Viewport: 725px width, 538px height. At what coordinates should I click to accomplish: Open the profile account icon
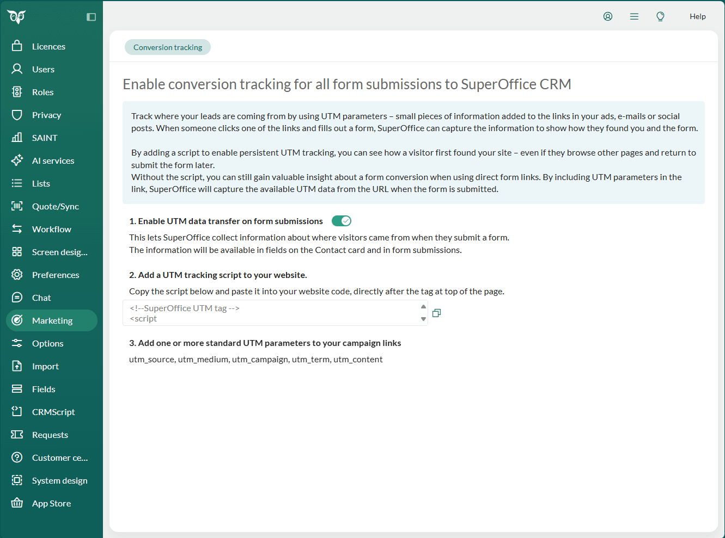coord(607,16)
